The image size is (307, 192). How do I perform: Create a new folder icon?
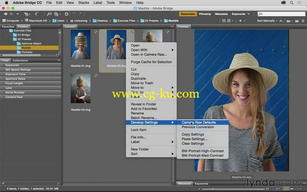[297, 21]
